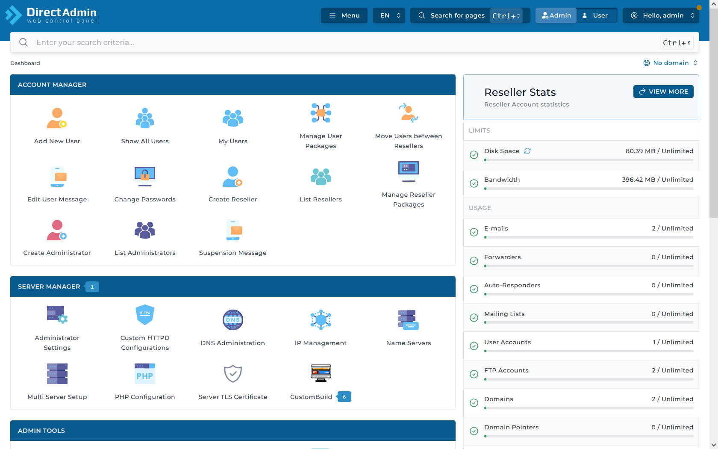Image resolution: width=718 pixels, height=449 pixels.
Task: Expand the EN language selector
Action: (389, 15)
